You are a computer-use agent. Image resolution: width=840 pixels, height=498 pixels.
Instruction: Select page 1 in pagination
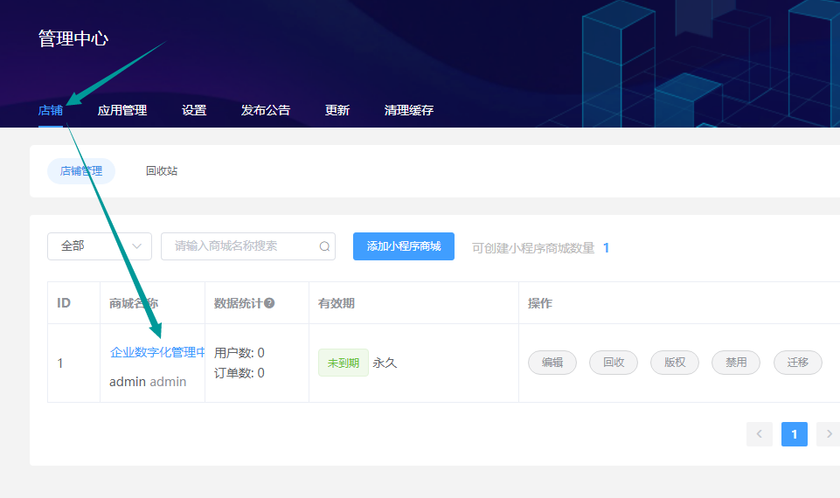coord(794,434)
